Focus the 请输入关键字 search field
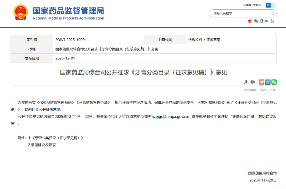Viewport: 286px width, 189px height. 239,13
